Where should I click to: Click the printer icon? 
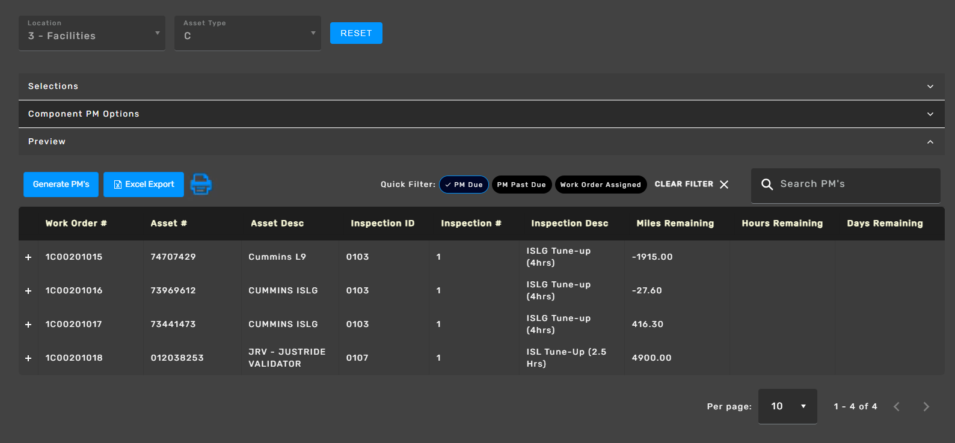pyautogui.click(x=201, y=184)
